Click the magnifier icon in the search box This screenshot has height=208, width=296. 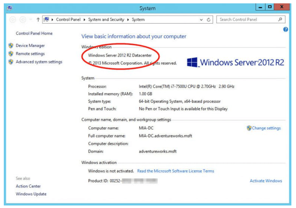coord(280,19)
